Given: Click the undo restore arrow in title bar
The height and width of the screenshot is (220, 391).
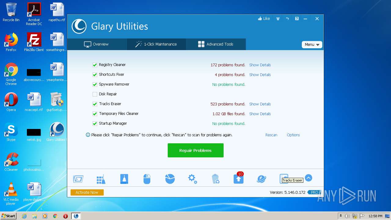Looking at the screenshot, I should [287, 19].
